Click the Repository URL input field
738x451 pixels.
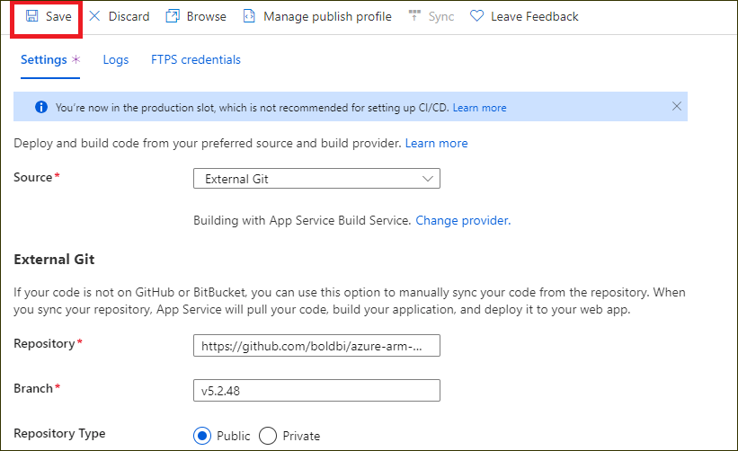pos(316,345)
